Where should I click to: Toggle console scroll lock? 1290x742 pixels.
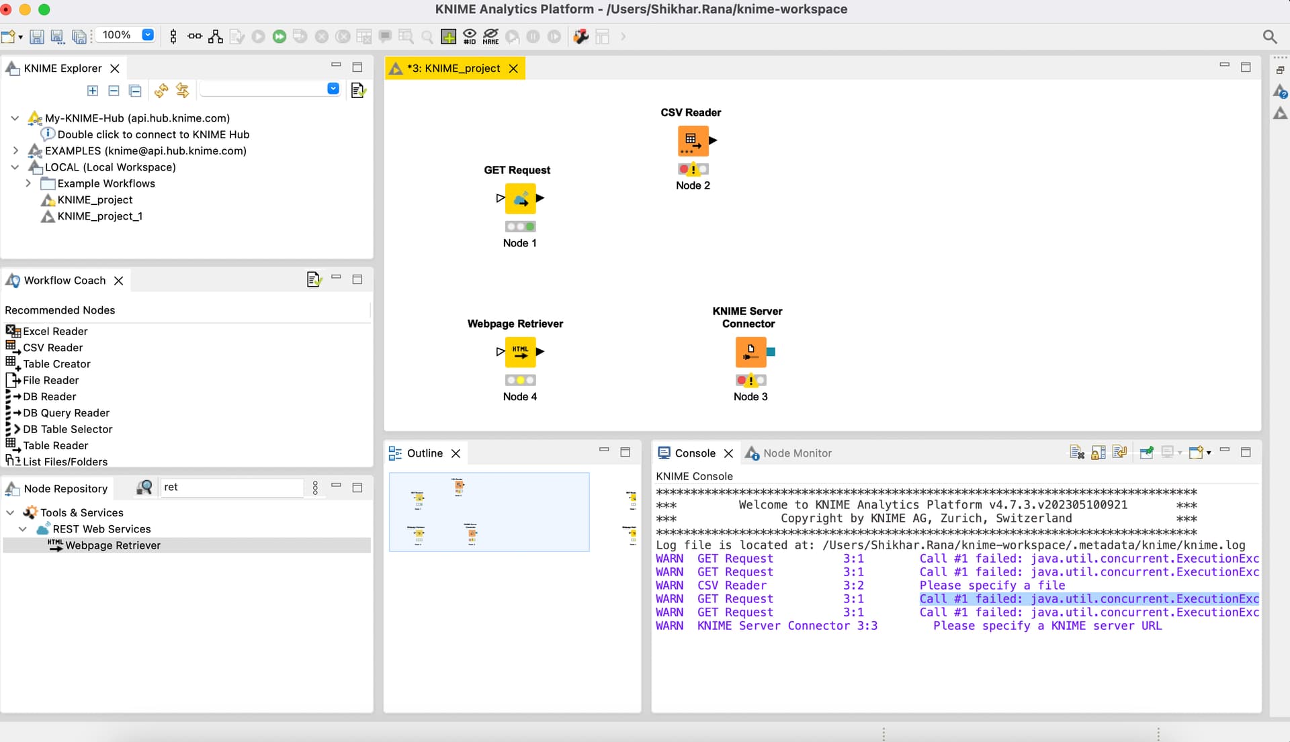tap(1099, 453)
